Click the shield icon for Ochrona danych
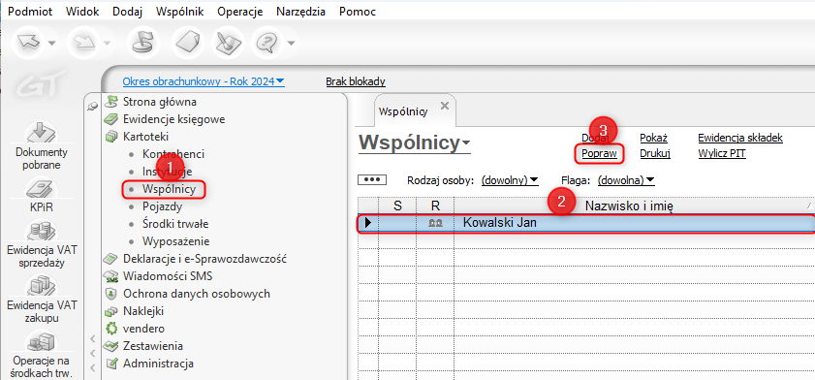This screenshot has height=380, width=815. coord(110,294)
